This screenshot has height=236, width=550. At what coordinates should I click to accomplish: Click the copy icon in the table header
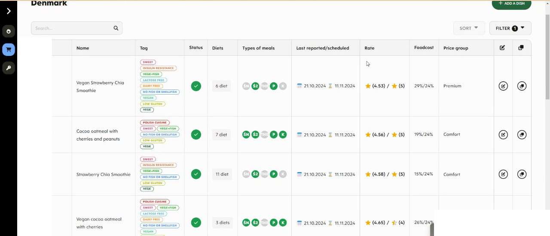pyautogui.click(x=521, y=48)
